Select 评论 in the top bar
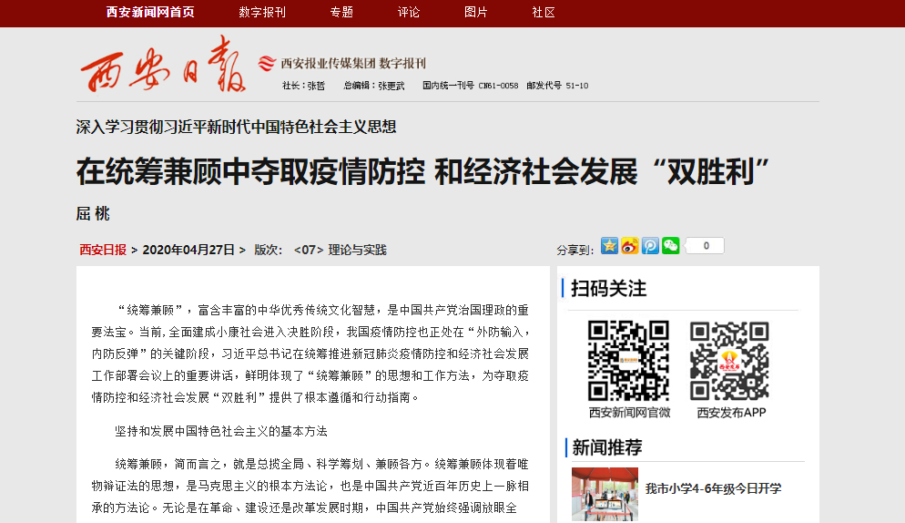The image size is (905, 523). 409,12
